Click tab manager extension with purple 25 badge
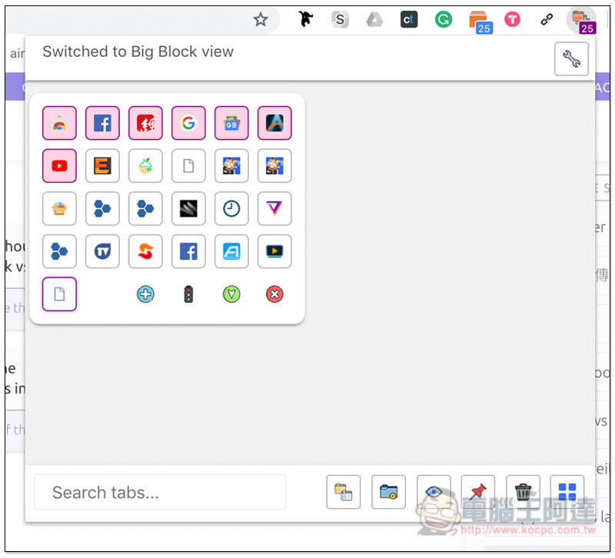 pyautogui.click(x=582, y=22)
